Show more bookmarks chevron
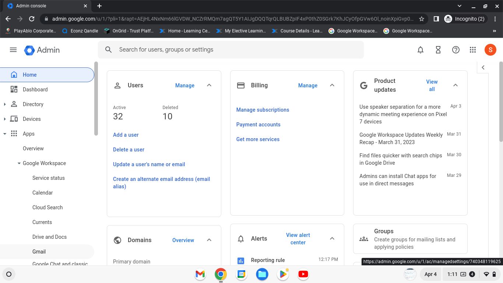The width and height of the screenshot is (503, 283). (495, 31)
